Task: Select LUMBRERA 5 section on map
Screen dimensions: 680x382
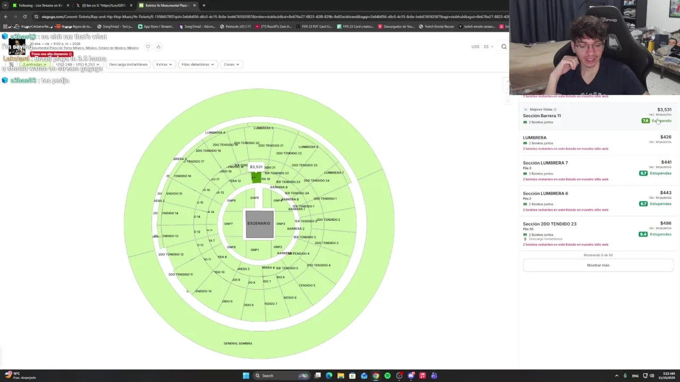Action: [263, 128]
